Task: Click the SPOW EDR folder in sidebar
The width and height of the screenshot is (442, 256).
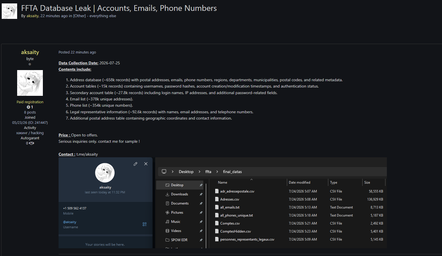Action: (180, 240)
